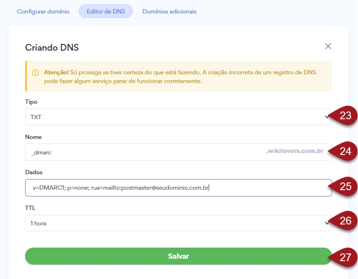Click the Criando DNS heading
Screen dimensions: 358x279
tap(52, 48)
